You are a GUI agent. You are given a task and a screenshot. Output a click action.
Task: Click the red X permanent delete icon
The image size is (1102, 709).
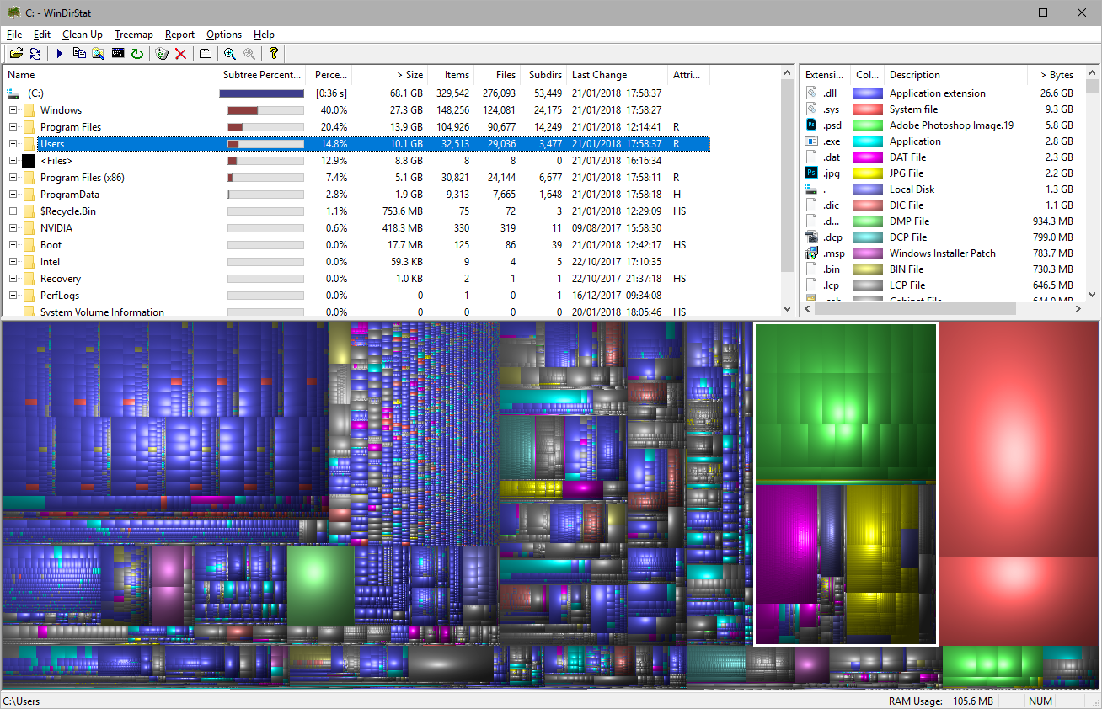pos(180,54)
